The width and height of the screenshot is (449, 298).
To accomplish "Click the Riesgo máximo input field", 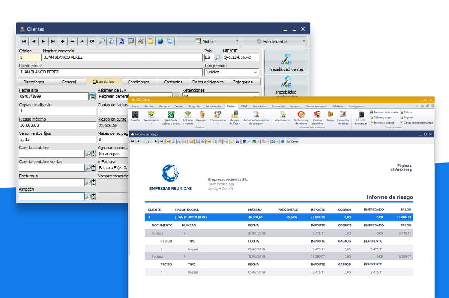I will tap(58, 126).
